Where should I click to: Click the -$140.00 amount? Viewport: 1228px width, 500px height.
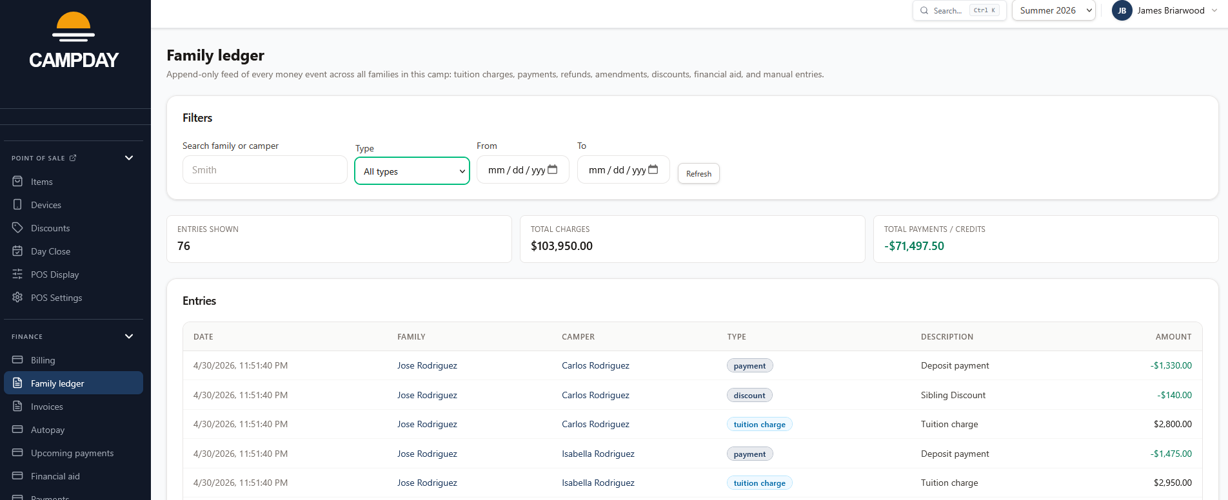click(1174, 395)
